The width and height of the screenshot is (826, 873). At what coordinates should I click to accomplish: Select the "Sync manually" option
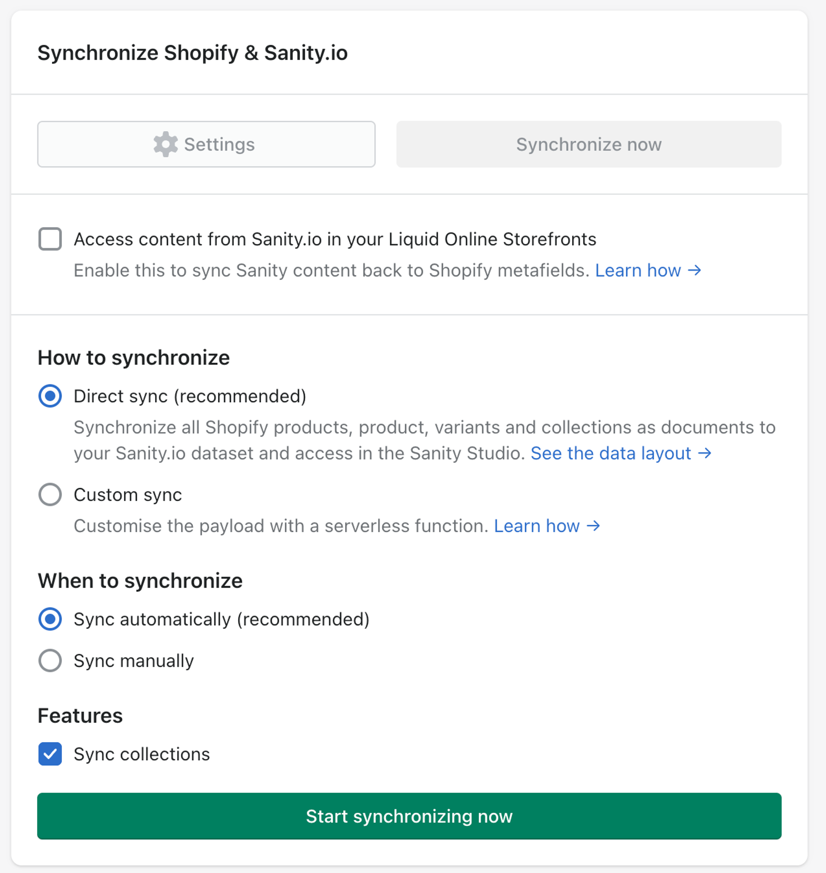point(50,660)
